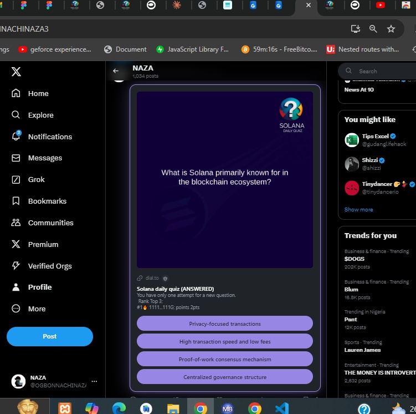Viewport: 416px width, 414px height.
Task: Click News At 10 item
Action: click(359, 90)
